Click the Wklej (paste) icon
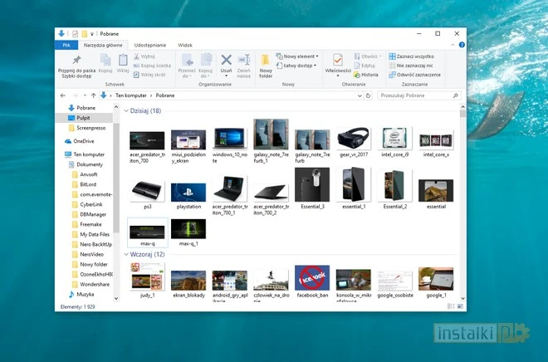 pos(123,61)
